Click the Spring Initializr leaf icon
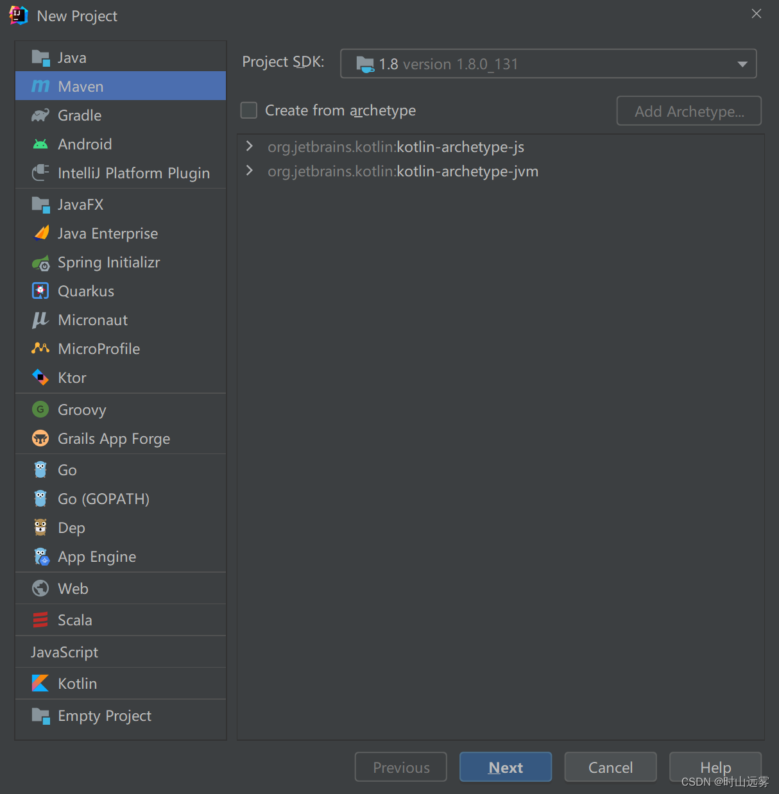The width and height of the screenshot is (779, 794). pos(40,263)
